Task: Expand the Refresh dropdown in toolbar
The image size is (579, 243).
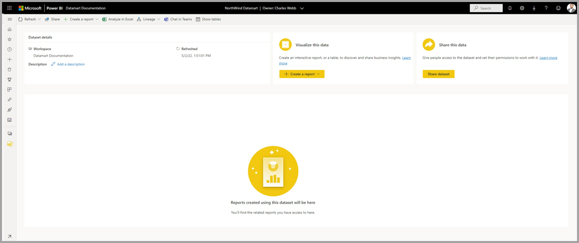Action: 39,19
